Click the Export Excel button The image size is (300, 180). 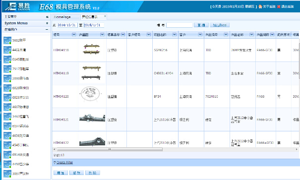220,25
